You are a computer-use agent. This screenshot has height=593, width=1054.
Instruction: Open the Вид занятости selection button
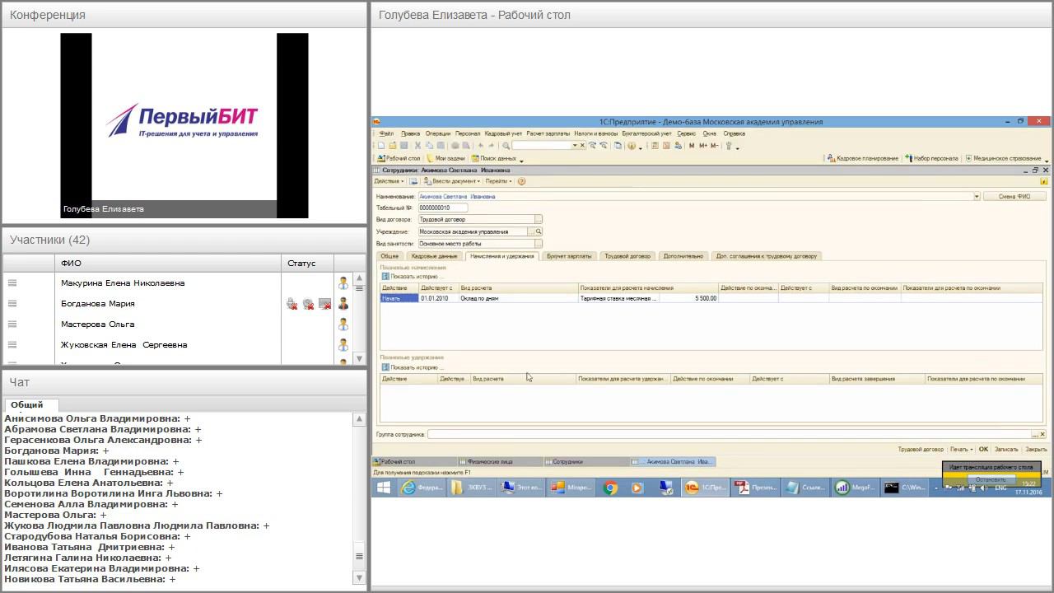tap(539, 244)
